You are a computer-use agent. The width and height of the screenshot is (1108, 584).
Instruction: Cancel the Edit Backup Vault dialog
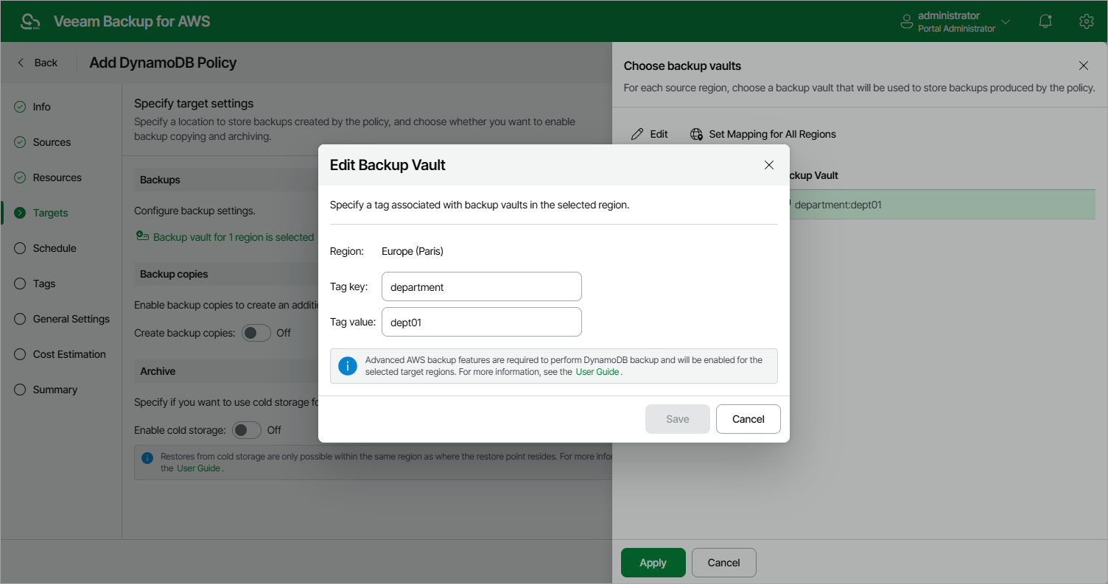748,419
